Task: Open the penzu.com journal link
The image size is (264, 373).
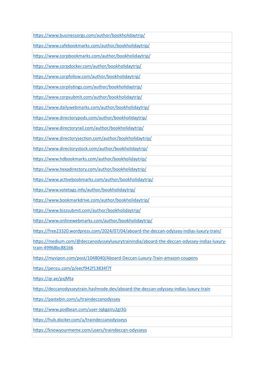Action: point(72,268)
